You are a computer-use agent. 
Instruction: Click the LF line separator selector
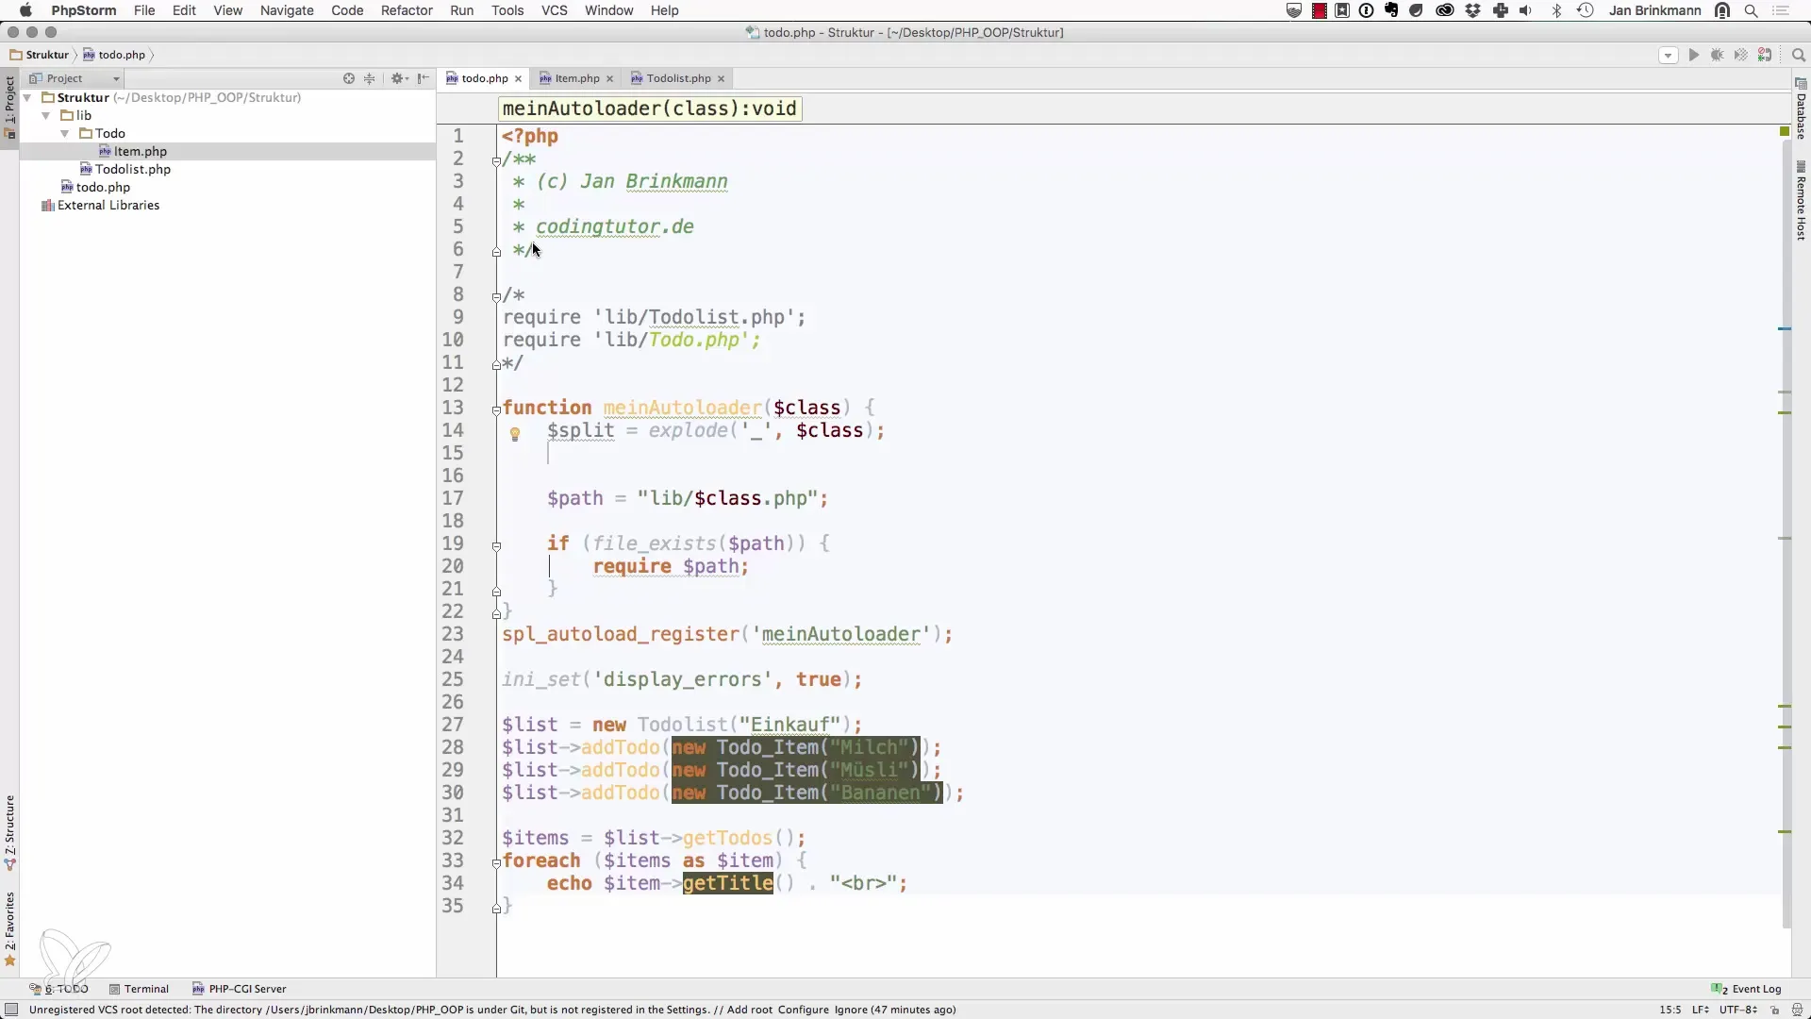1700,1010
